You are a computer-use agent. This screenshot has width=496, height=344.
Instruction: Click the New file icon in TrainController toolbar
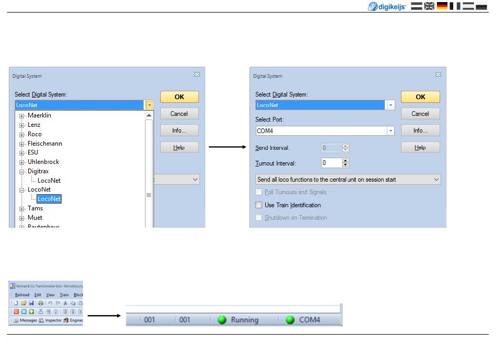pyautogui.click(x=16, y=303)
